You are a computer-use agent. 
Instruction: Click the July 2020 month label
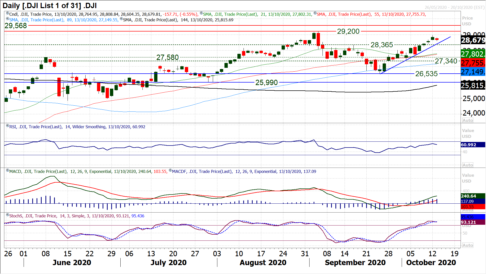point(169,262)
